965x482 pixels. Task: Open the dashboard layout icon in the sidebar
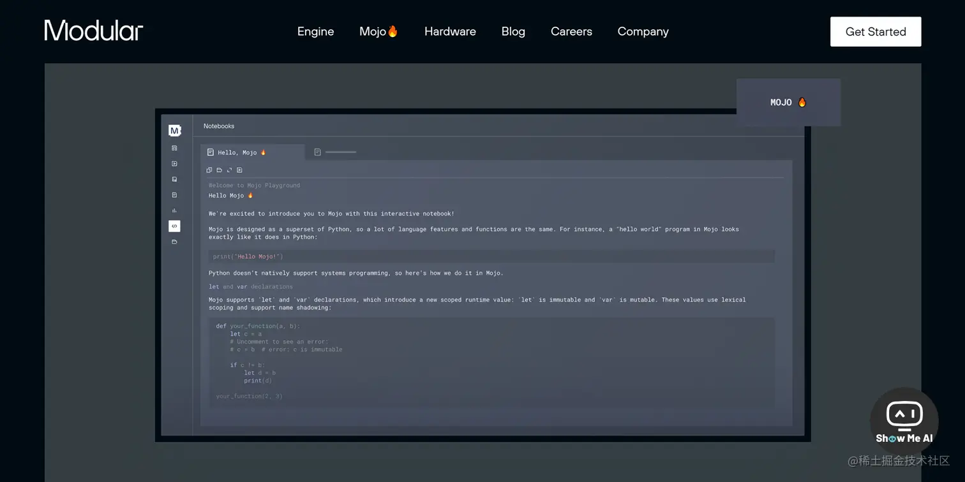[x=174, y=148]
